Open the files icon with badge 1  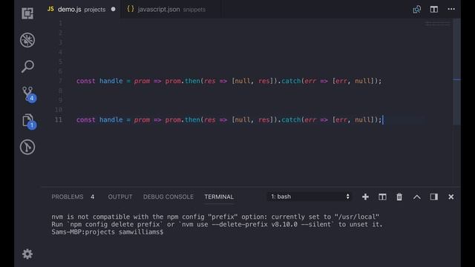(29, 122)
